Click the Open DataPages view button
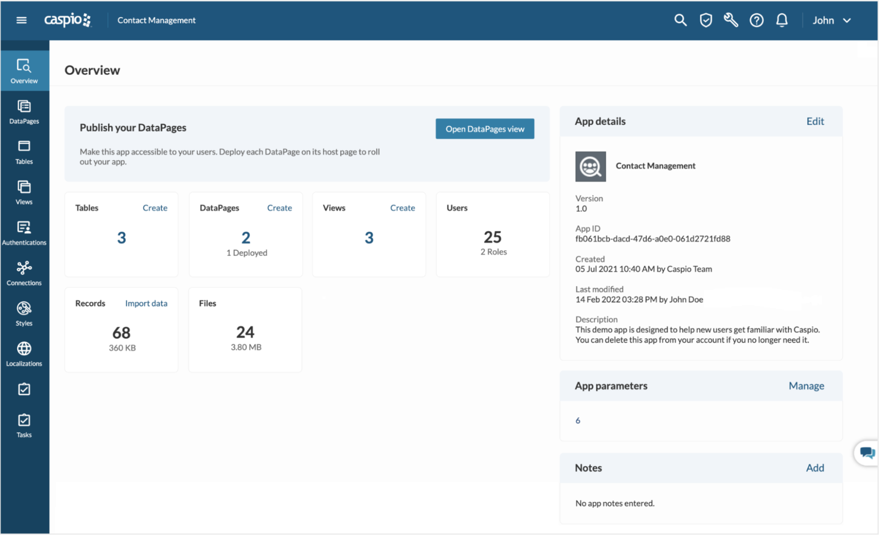The width and height of the screenshot is (879, 535). pos(485,128)
